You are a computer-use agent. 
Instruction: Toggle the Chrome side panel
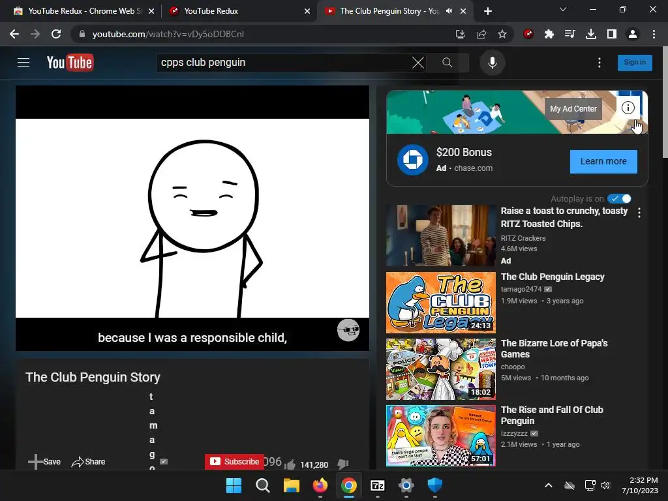(x=611, y=34)
